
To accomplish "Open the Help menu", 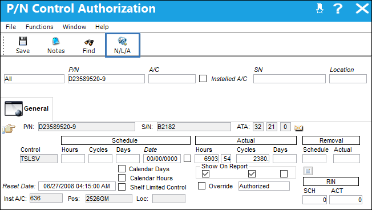I will 102,27.
